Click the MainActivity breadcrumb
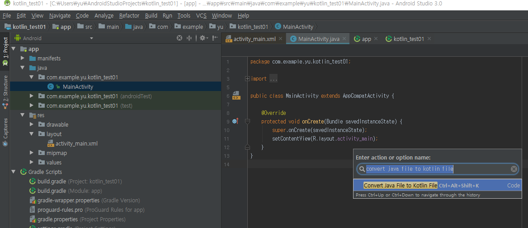 pos(294,27)
